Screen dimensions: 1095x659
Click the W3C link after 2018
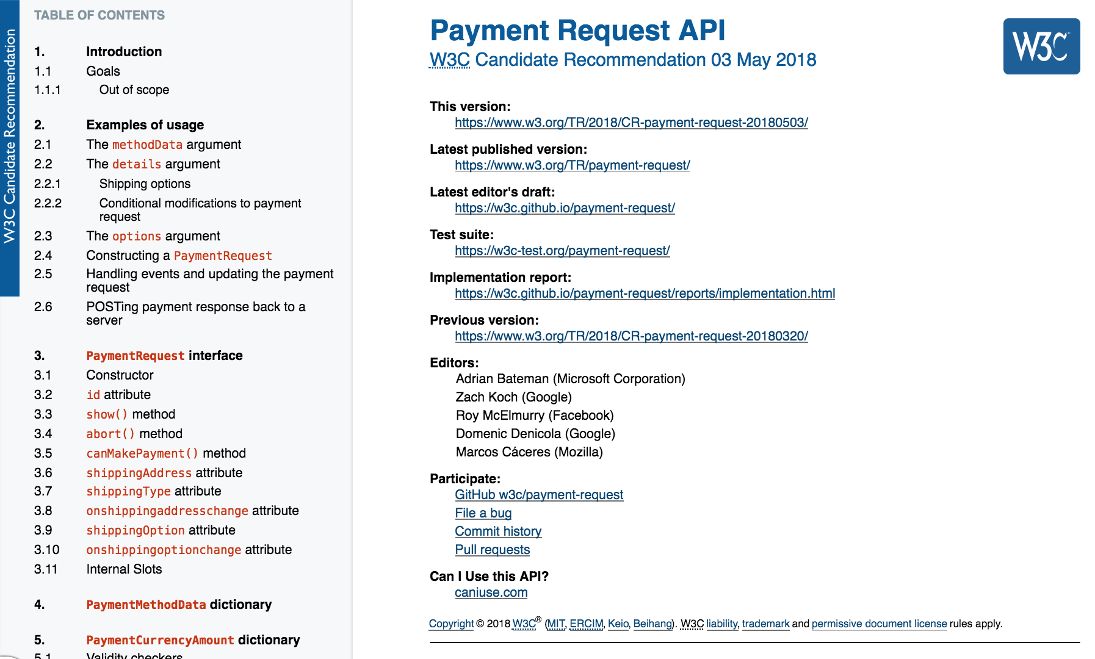[x=524, y=624]
